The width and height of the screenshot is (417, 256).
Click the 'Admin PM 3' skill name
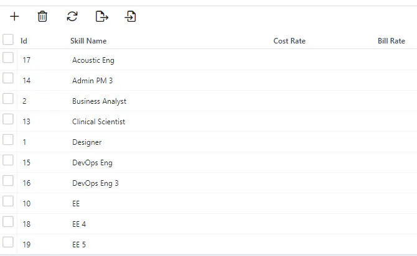click(x=92, y=80)
